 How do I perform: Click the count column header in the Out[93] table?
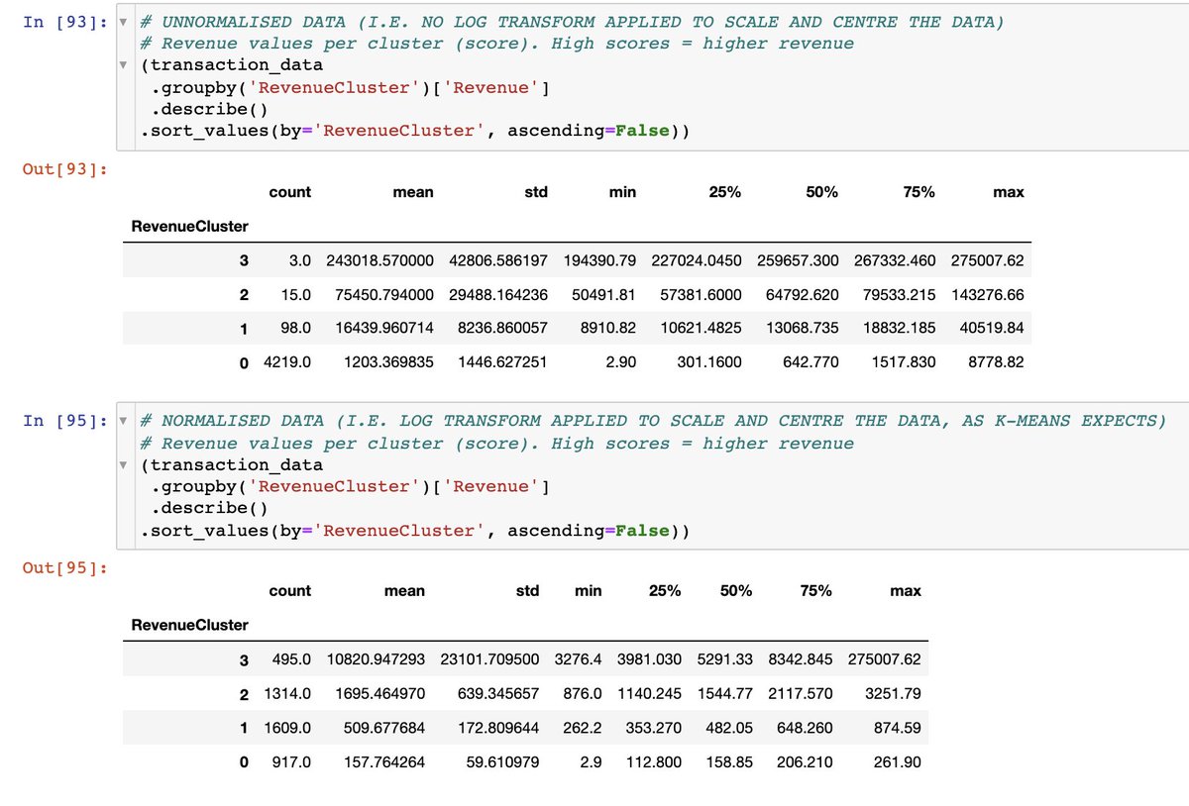pos(289,192)
